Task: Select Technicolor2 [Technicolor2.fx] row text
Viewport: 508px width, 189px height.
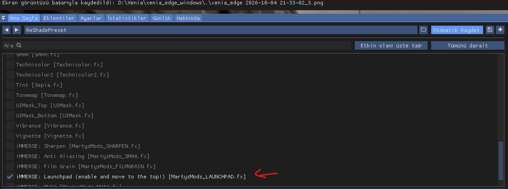Action: 63,75
